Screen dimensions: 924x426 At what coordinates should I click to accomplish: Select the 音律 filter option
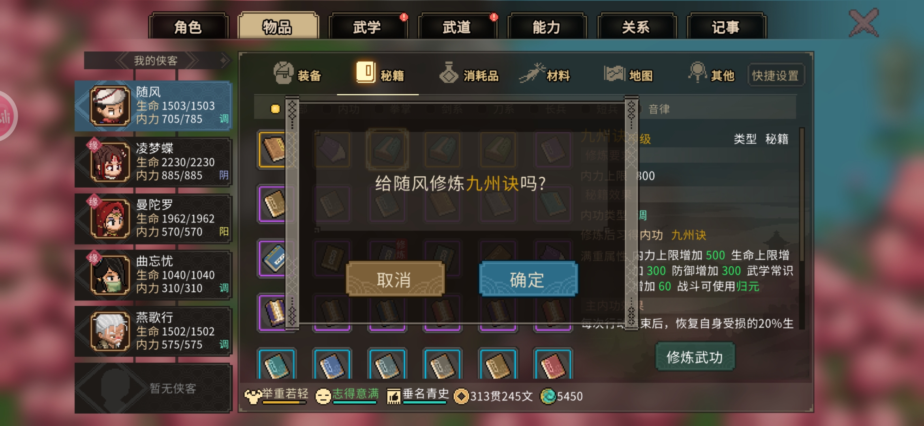coord(659,109)
